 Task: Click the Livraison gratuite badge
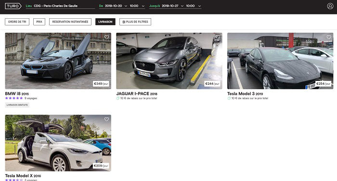[17, 105]
